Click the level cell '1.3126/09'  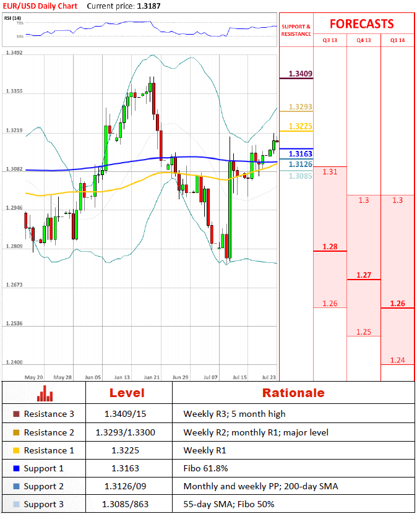125,486
